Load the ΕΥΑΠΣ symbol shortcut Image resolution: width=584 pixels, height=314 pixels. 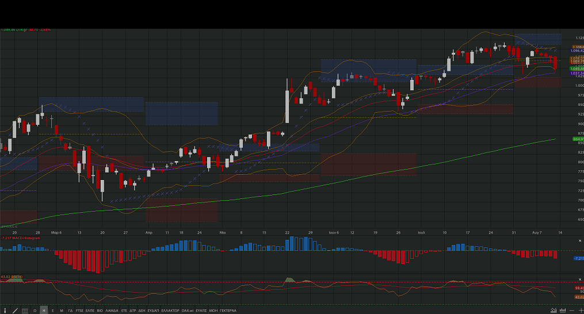[x=201, y=311]
